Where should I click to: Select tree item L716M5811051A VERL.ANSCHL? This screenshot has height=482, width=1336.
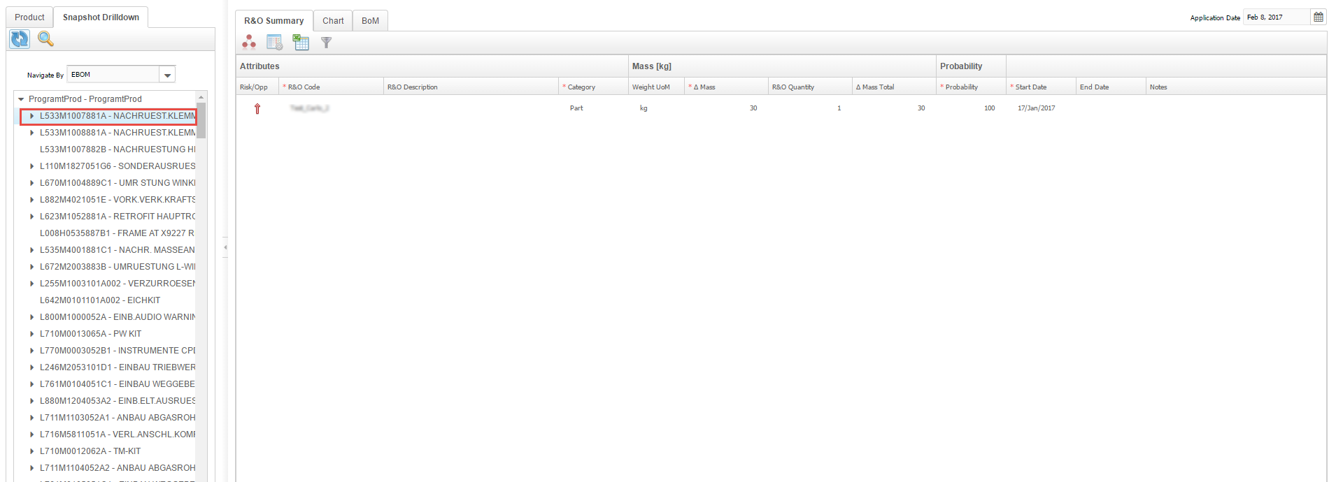coord(118,434)
